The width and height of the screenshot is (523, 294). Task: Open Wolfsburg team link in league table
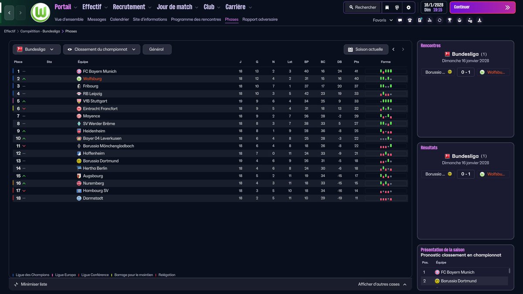(92, 79)
